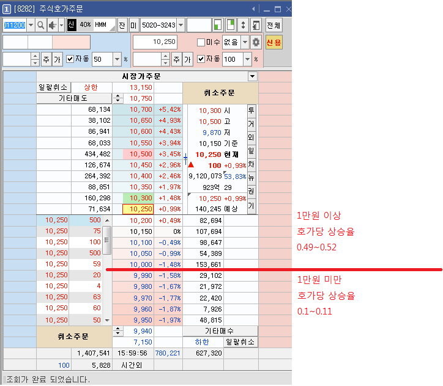Viewport: 443px width, 386px height.
Task: Select the 기 side tab
Action: pyautogui.click(x=251, y=206)
